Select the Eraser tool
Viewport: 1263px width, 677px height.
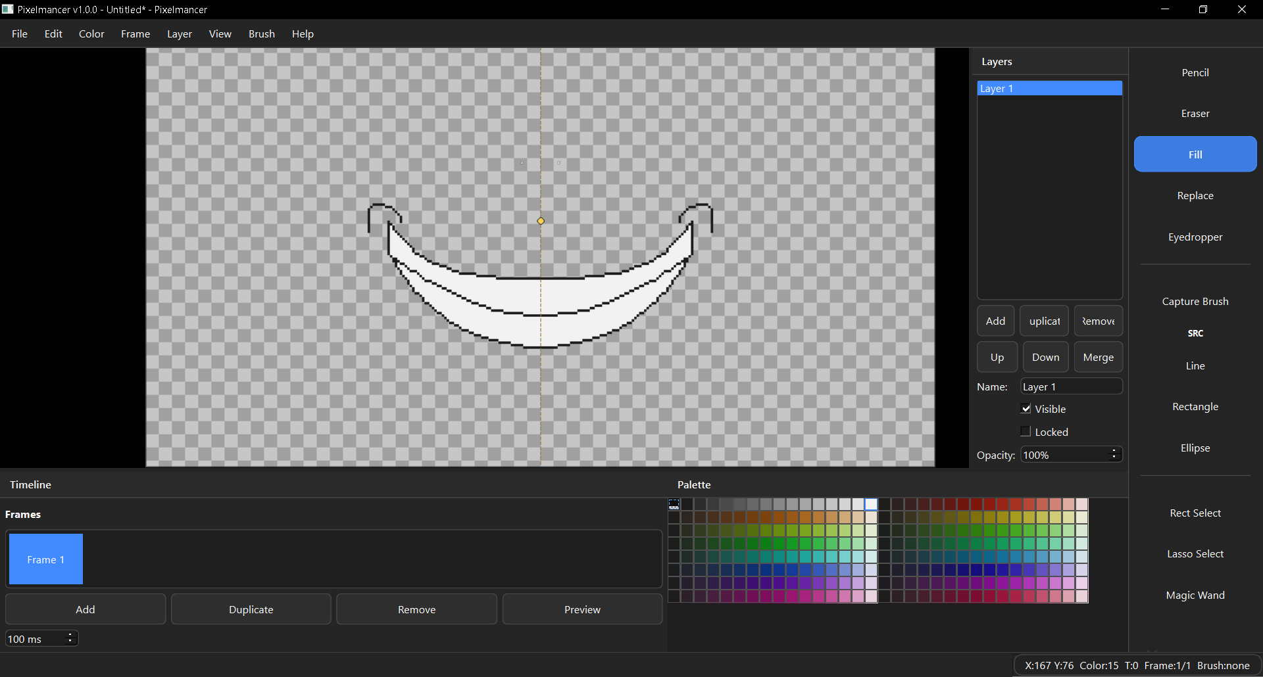[1195, 114]
